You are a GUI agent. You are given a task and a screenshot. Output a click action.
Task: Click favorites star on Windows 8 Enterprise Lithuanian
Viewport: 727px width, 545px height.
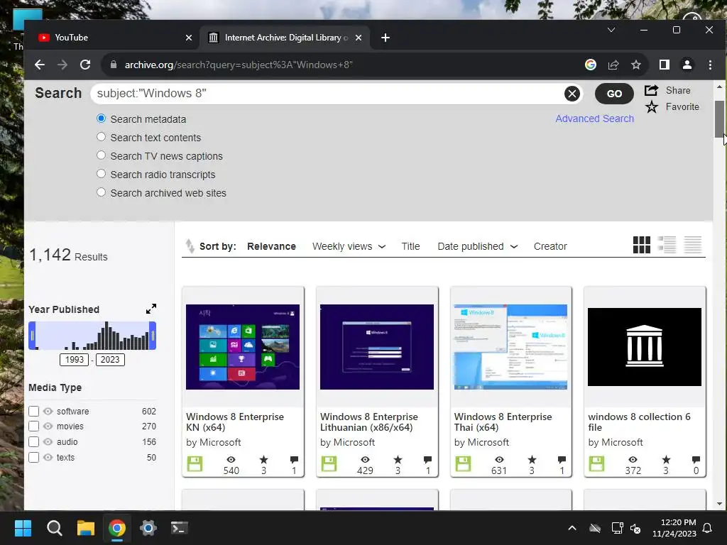pyautogui.click(x=398, y=460)
